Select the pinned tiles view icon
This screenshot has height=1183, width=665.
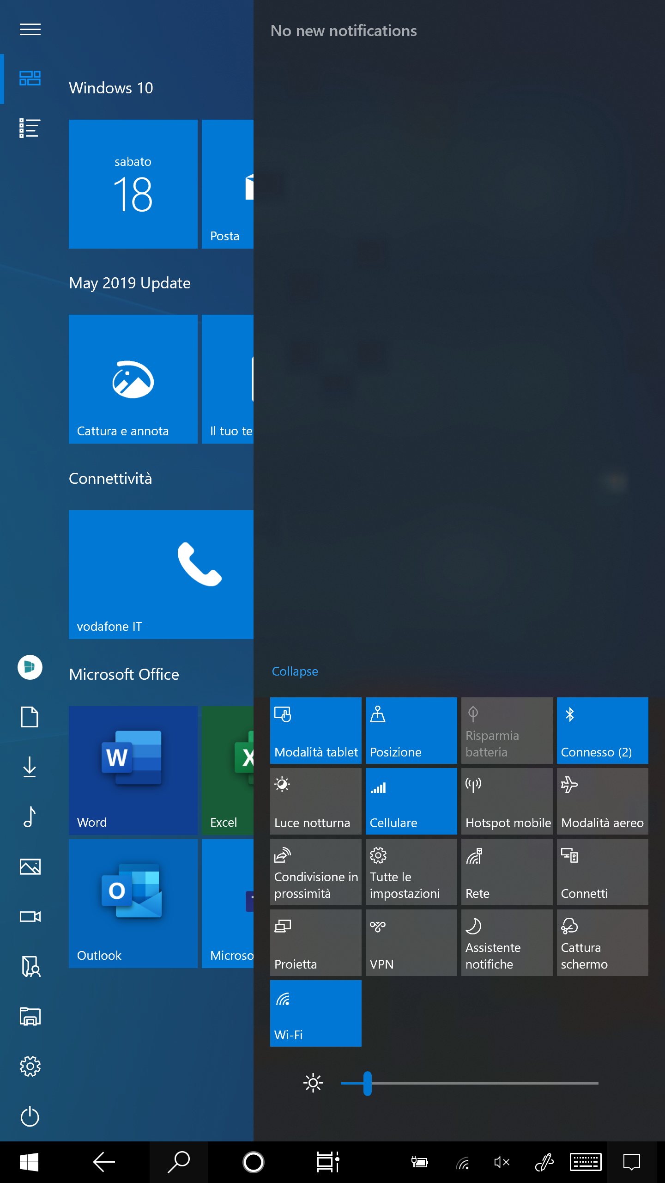(30, 78)
